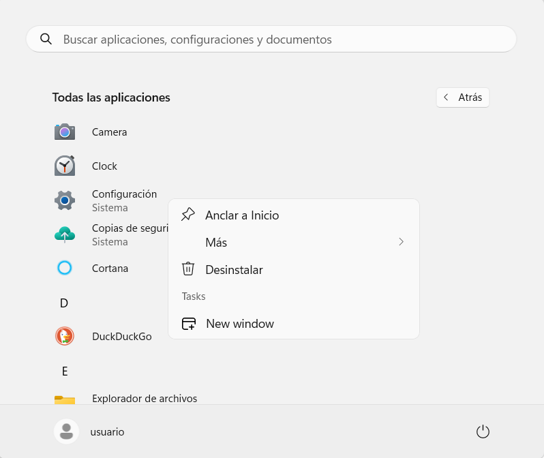Jump to the letter D index header

point(64,303)
